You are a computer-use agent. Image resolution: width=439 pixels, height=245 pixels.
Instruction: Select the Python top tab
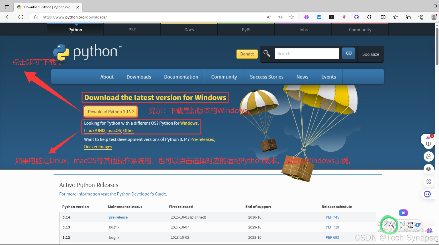coord(75,30)
